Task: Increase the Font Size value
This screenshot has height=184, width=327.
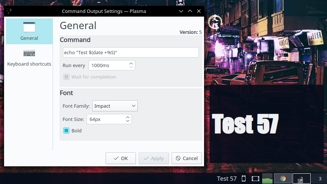Action: pos(128,117)
